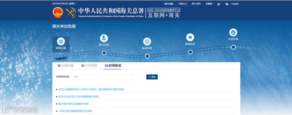
Task: Select the 备案申请 shield icon
Action: (x=147, y=42)
